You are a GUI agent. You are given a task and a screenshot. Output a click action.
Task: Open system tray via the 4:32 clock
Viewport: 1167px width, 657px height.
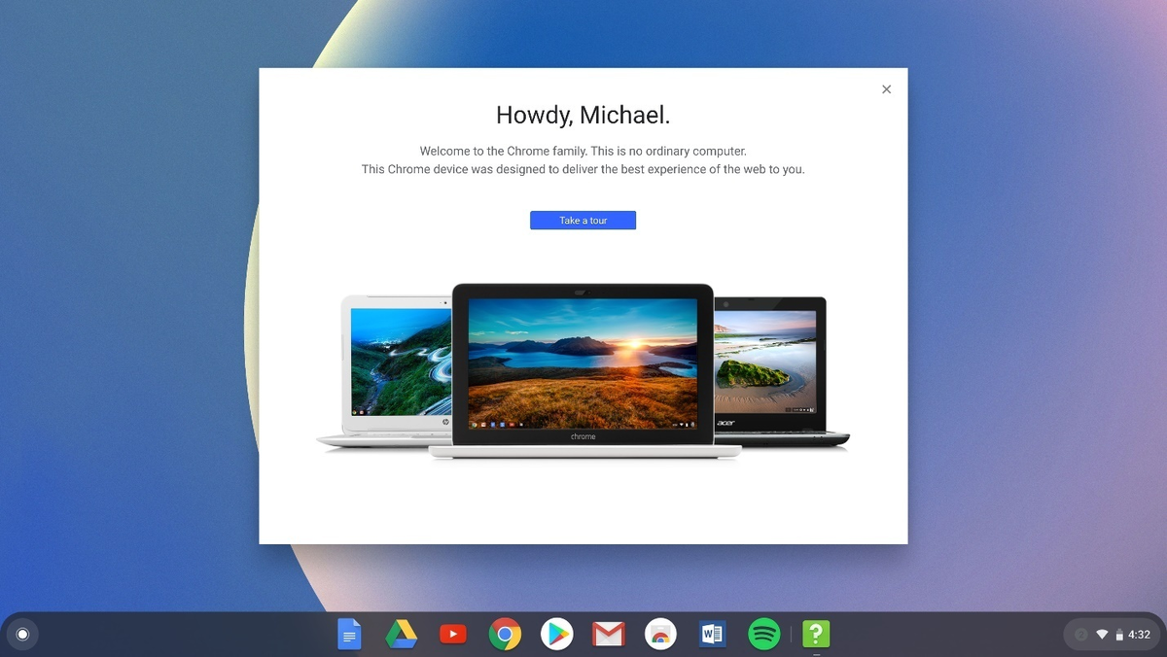tap(1139, 635)
